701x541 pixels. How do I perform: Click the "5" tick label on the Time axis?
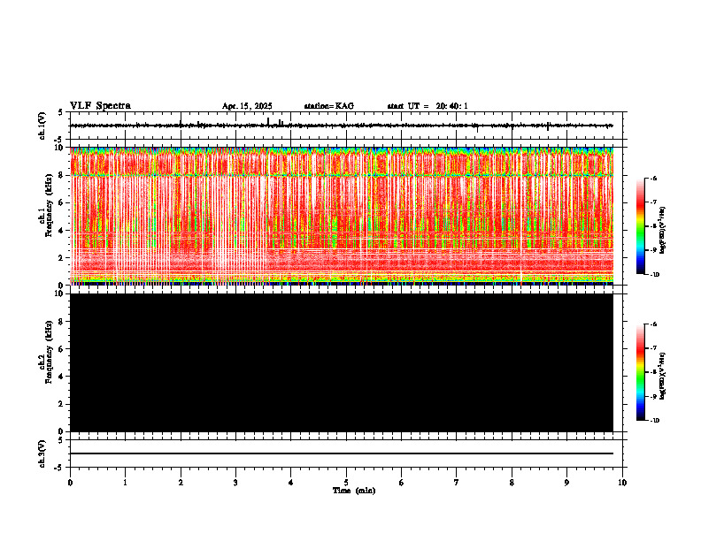point(346,483)
